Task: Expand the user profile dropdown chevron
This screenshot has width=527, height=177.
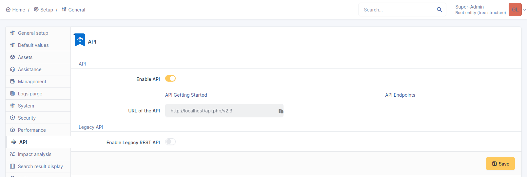Action: click(x=524, y=10)
